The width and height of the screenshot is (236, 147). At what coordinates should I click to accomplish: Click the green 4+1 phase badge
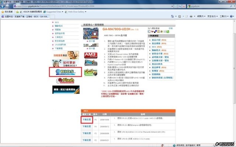(91, 72)
